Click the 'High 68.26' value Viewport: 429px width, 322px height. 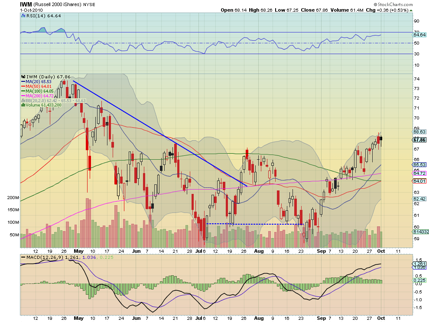click(260, 10)
